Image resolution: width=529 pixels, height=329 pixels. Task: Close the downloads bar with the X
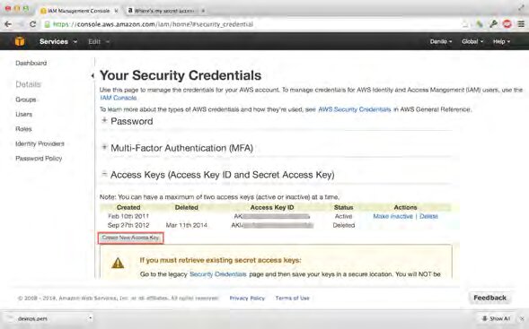tap(522, 318)
